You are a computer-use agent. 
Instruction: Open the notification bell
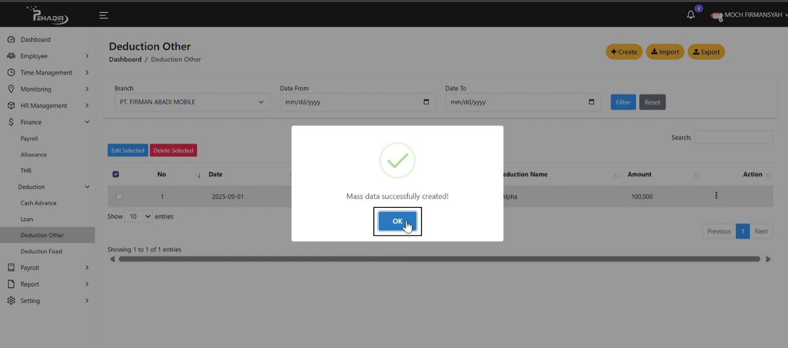(x=690, y=15)
